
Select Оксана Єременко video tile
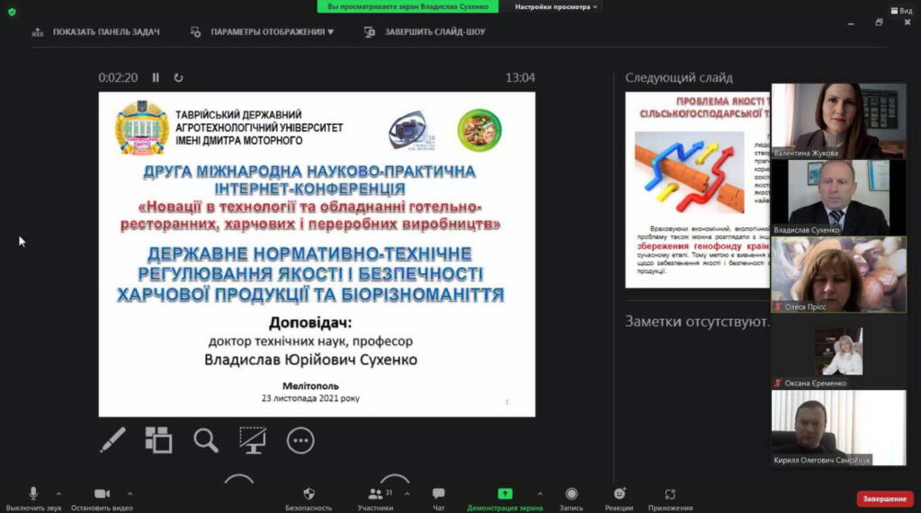coord(838,351)
